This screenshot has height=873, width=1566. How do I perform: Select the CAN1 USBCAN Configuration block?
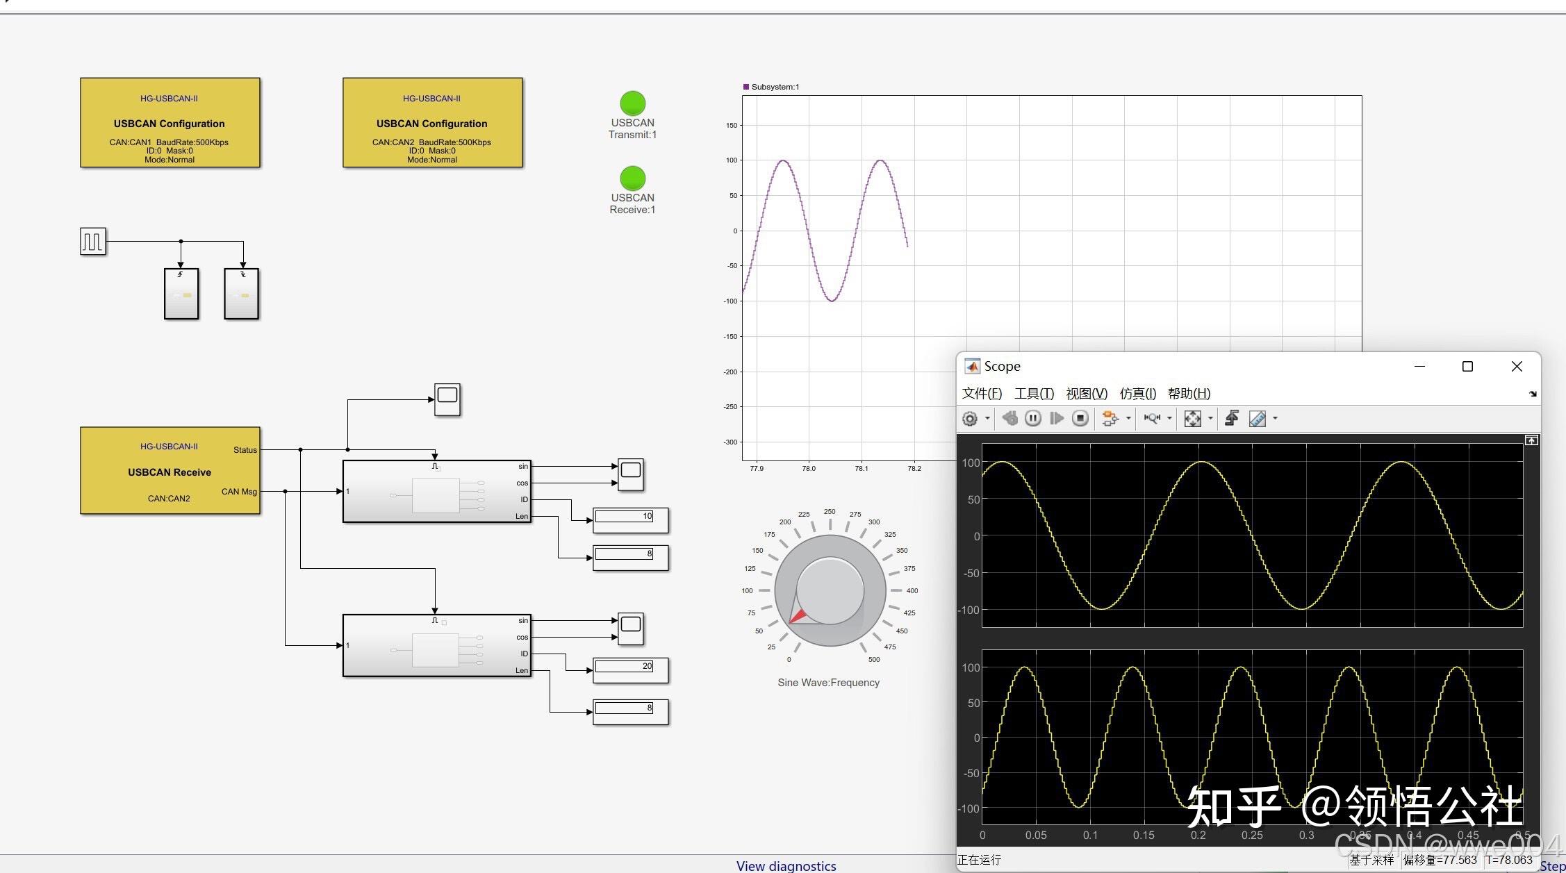170,123
